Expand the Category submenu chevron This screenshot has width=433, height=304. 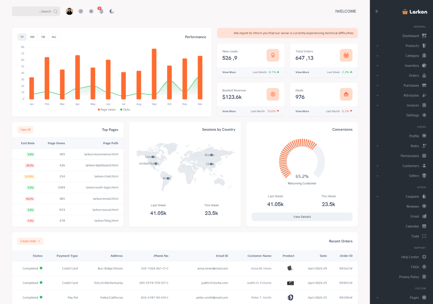coord(378,56)
